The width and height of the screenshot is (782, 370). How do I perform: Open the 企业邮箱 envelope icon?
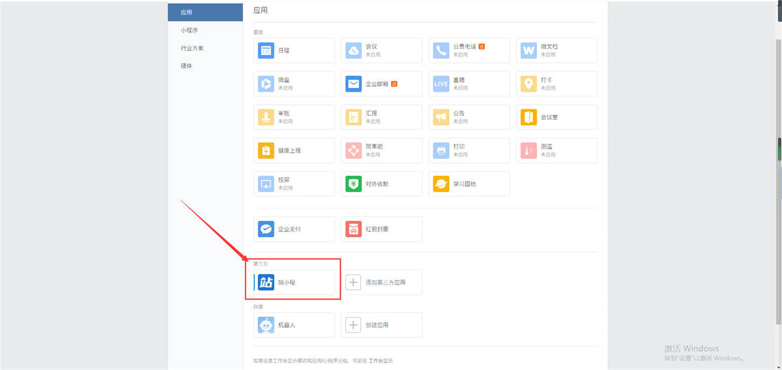[353, 83]
